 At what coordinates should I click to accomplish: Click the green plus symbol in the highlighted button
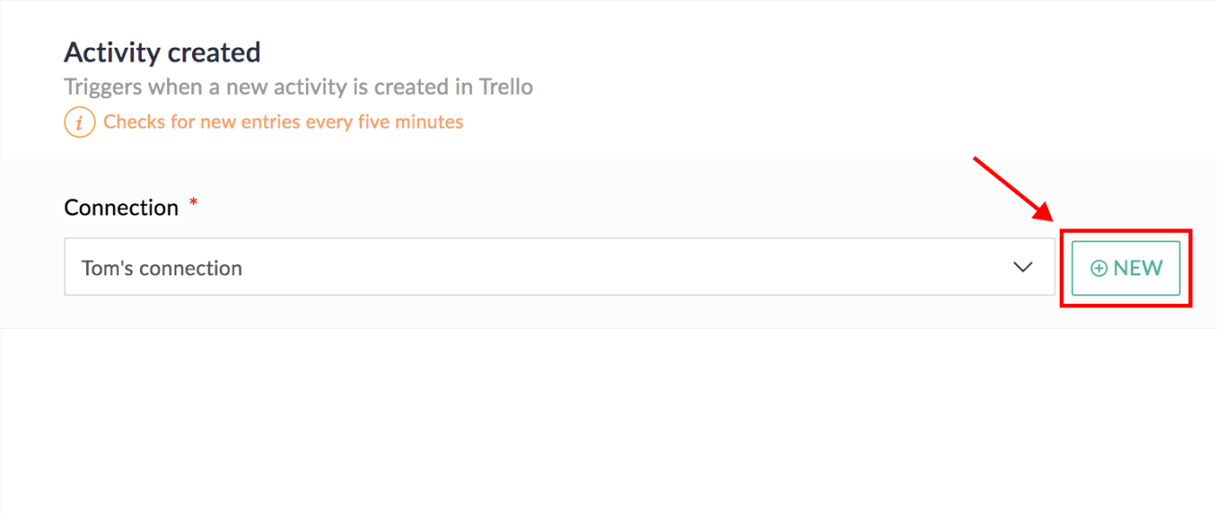tap(1099, 268)
